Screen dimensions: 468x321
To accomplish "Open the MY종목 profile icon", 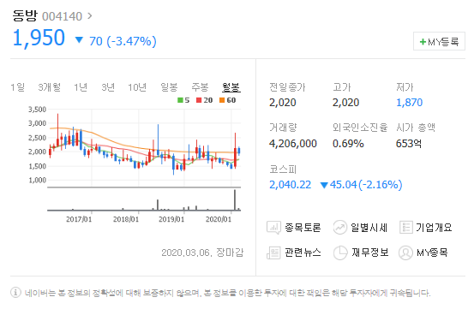I will coord(406,253).
